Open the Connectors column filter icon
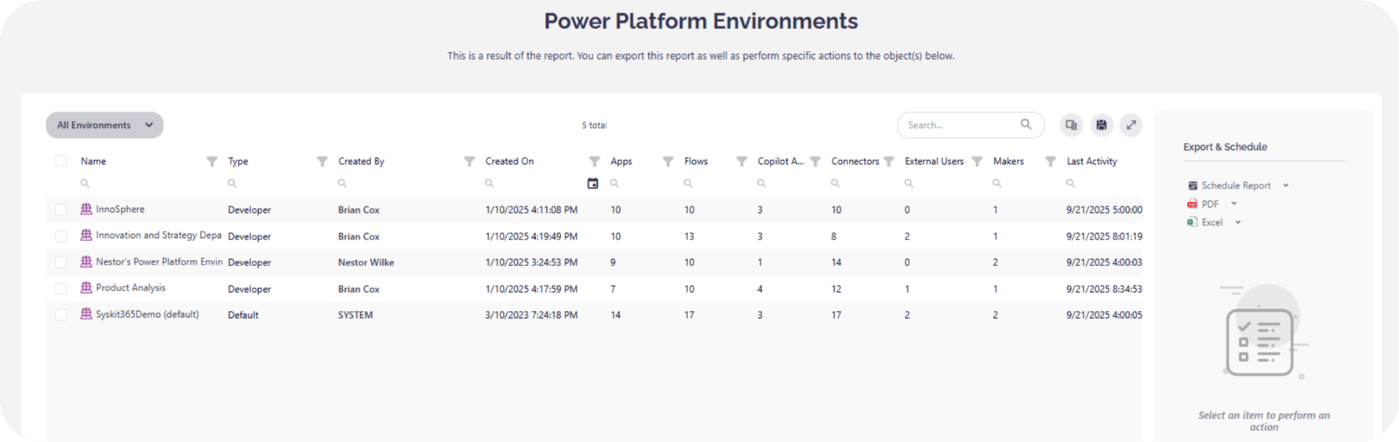Image resolution: width=1399 pixels, height=442 pixels. [889, 161]
